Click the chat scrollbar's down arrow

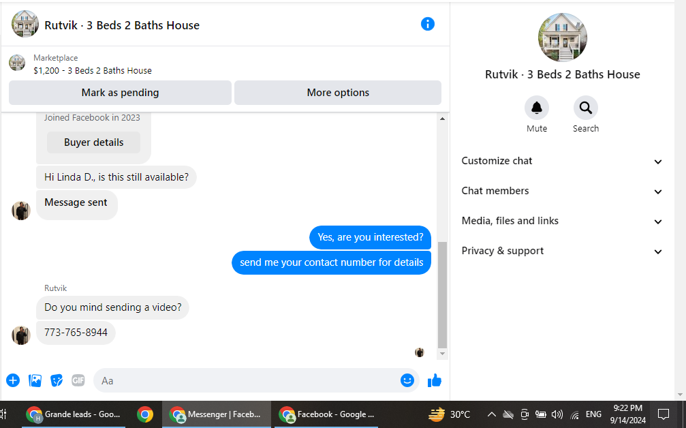pyautogui.click(x=442, y=354)
